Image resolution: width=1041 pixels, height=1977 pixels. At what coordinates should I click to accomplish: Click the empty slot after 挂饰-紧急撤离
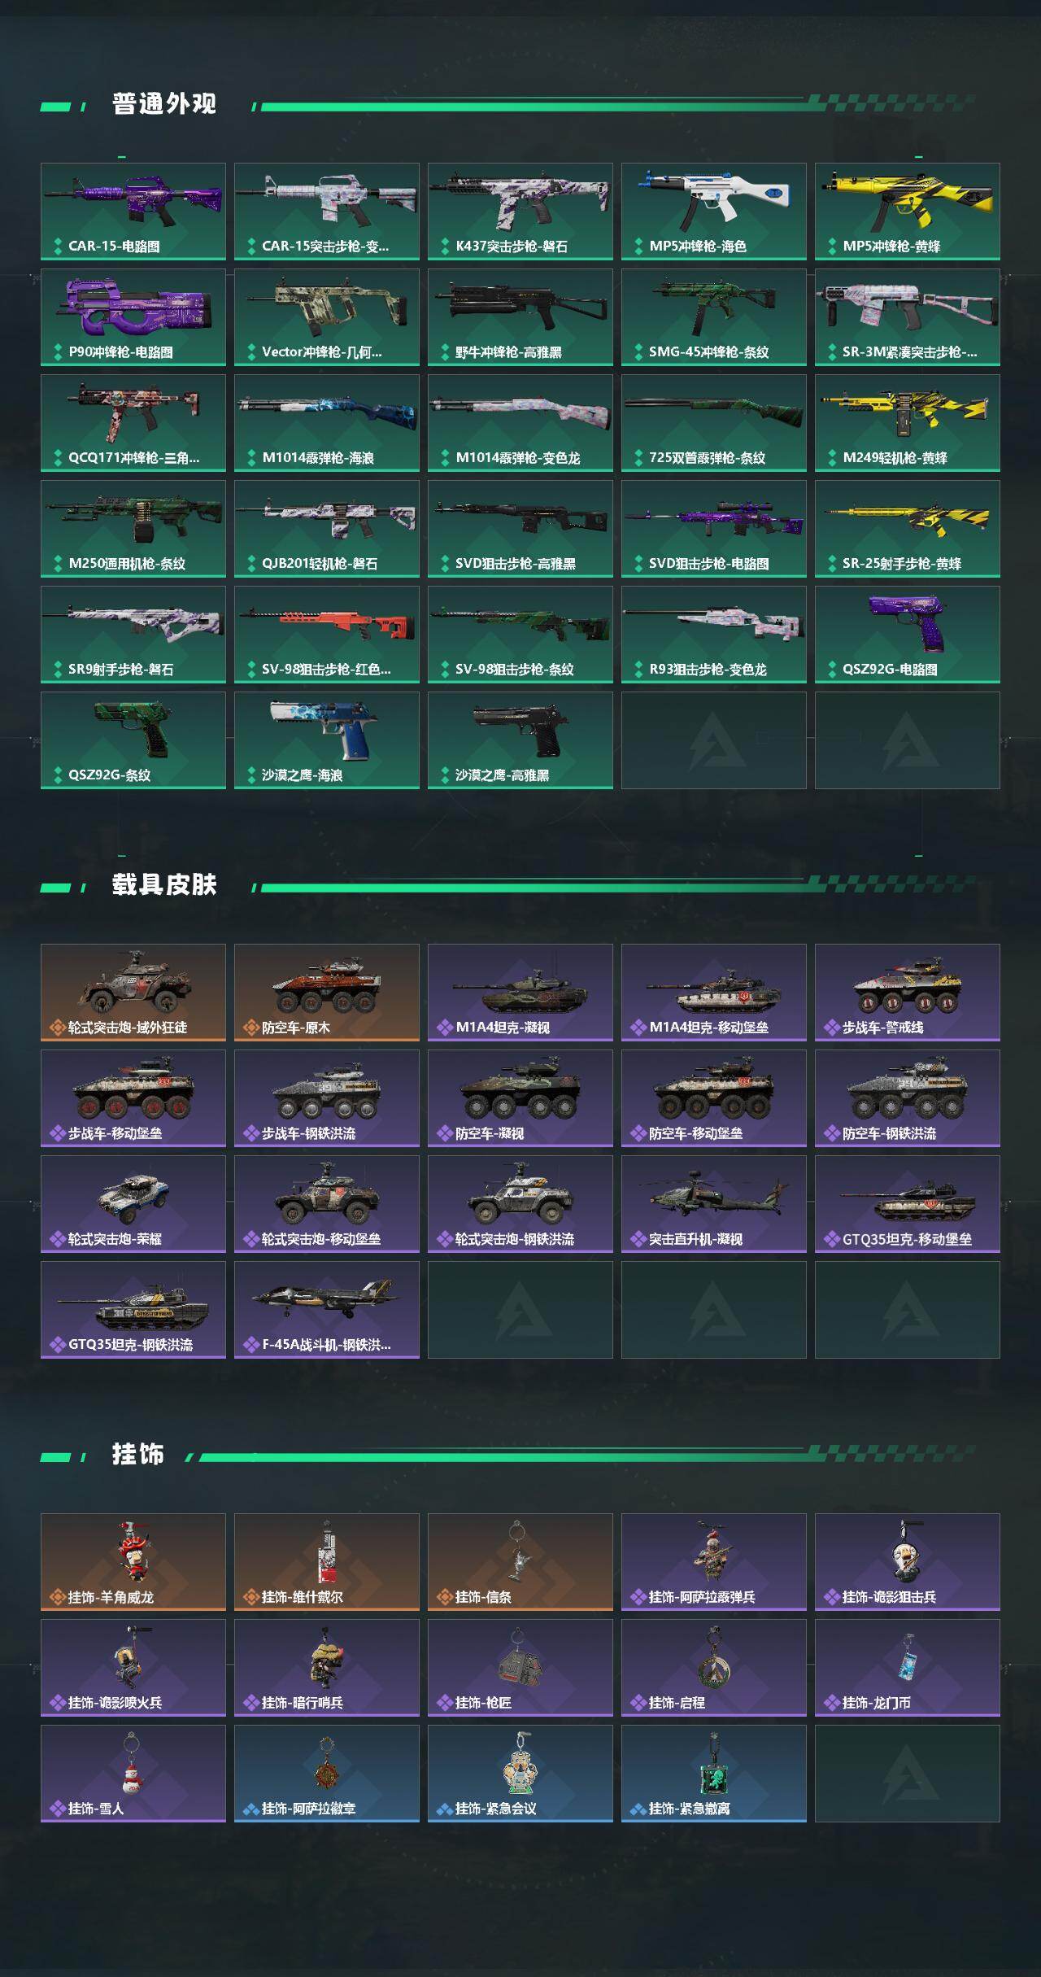coord(908,1774)
